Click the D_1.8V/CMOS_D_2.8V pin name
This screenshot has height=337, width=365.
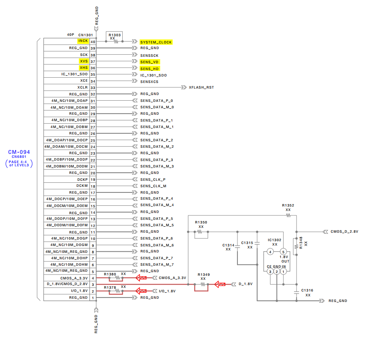pos(67,284)
